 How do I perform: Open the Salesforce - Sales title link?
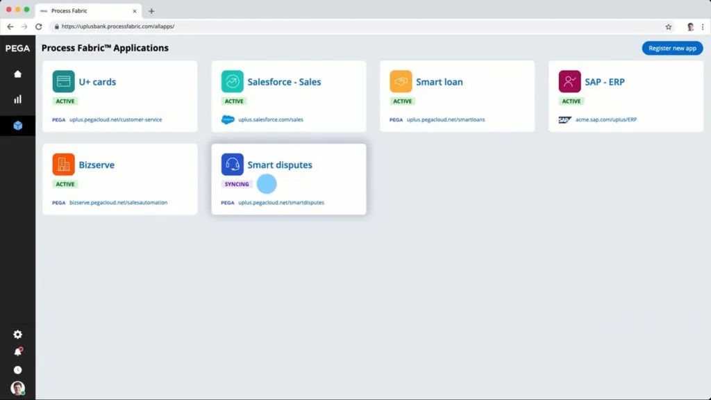click(284, 82)
